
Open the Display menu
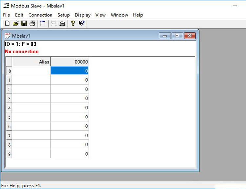[x=83, y=15]
